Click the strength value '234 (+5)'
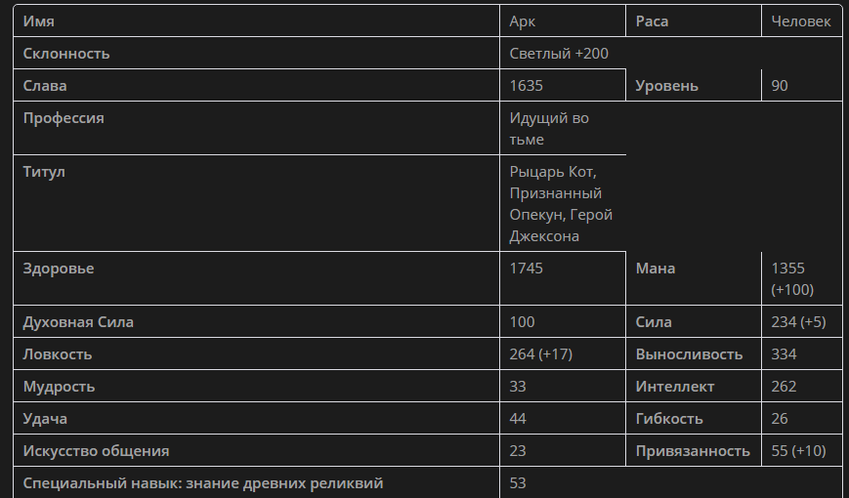Screen dimensions: 849x498 point(798,322)
